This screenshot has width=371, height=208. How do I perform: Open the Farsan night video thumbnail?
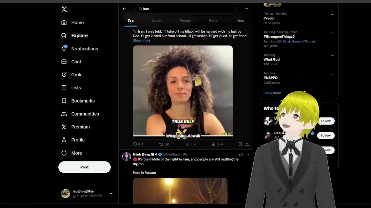point(180,191)
